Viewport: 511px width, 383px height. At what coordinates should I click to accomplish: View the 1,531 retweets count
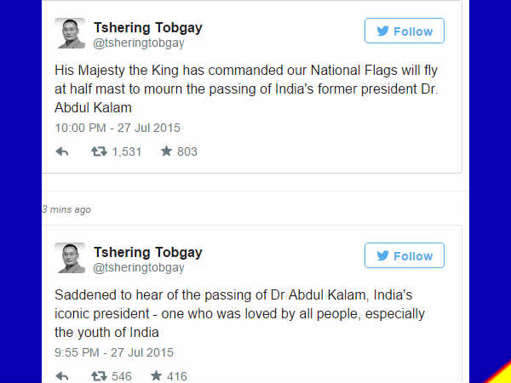[x=127, y=151]
